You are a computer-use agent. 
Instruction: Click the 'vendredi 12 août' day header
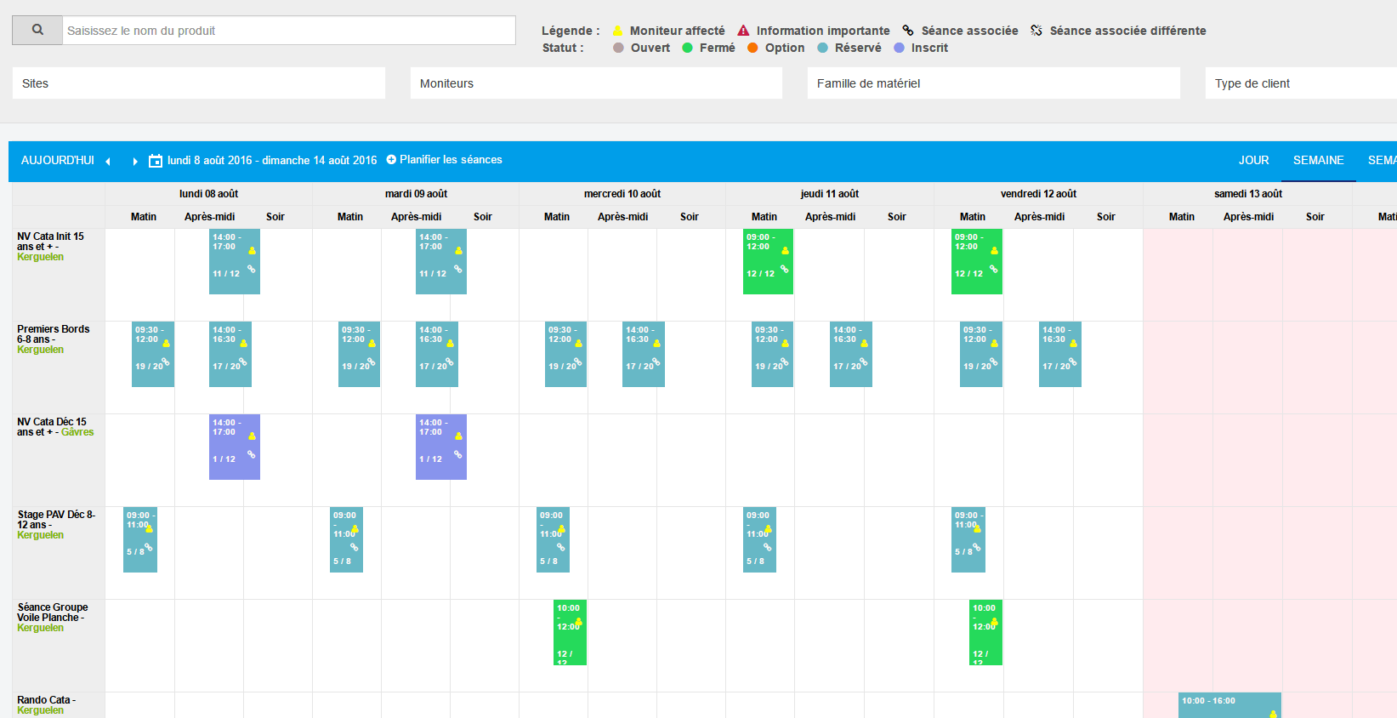click(1038, 194)
